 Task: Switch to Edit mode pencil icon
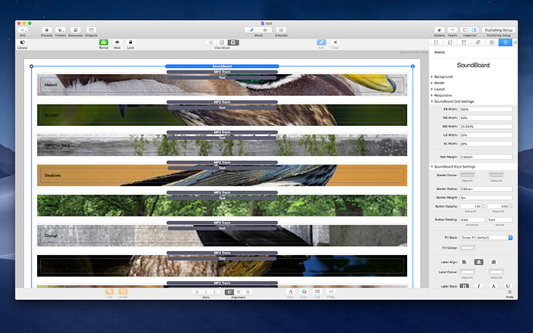252,30
